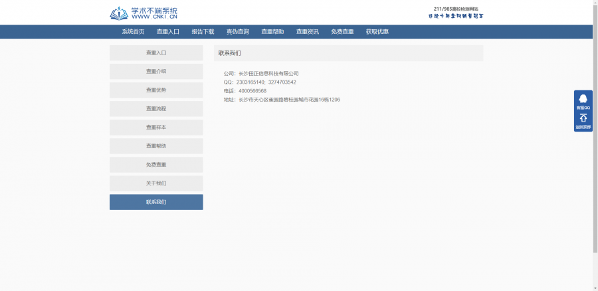598x291 pixels.
Task: Open sidebar 查重入口 button
Action: pos(156,52)
